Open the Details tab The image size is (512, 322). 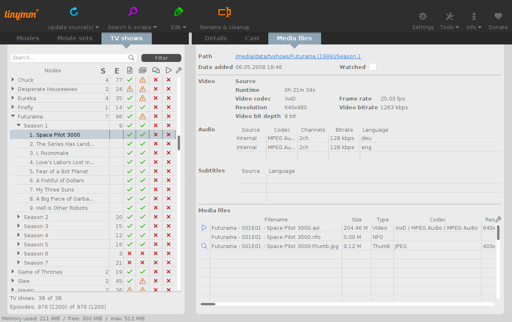(216, 38)
